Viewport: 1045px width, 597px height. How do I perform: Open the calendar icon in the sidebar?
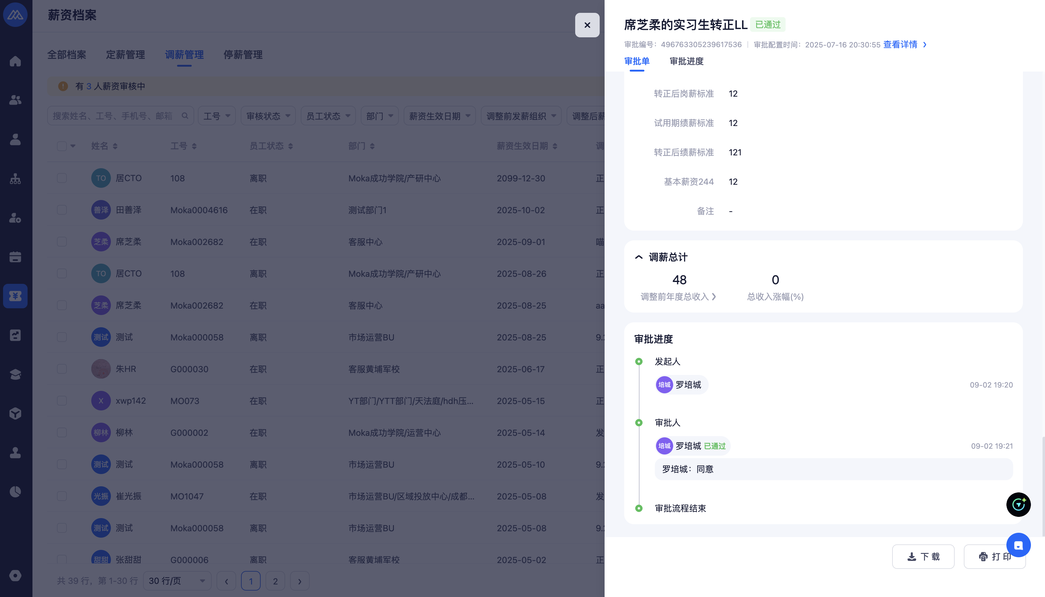click(x=15, y=257)
